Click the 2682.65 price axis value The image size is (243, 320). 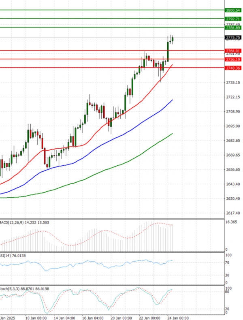click(233, 141)
